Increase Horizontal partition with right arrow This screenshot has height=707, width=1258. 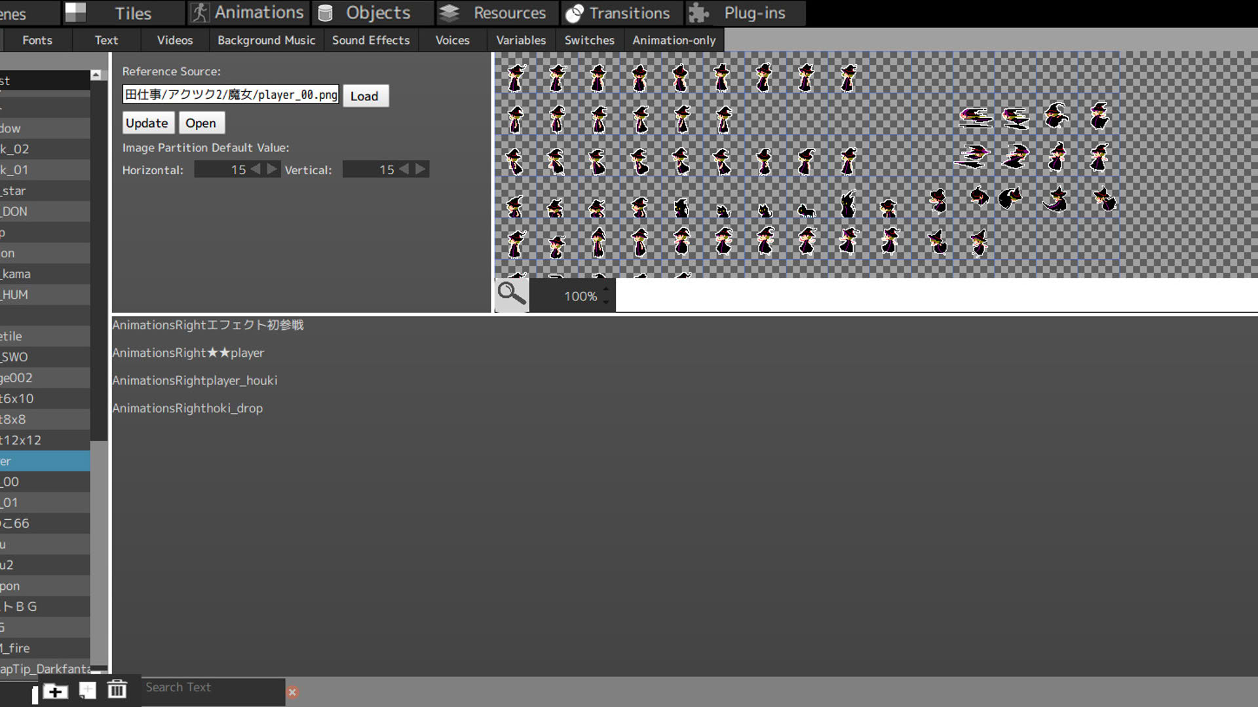click(x=271, y=169)
